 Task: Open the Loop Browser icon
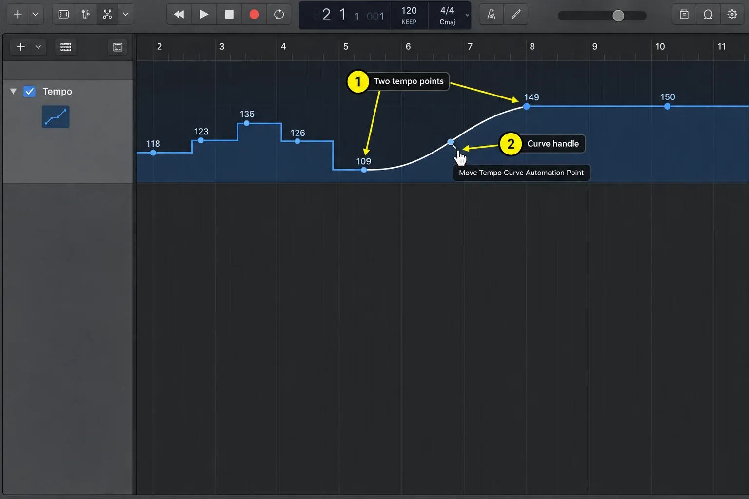pyautogui.click(x=708, y=14)
